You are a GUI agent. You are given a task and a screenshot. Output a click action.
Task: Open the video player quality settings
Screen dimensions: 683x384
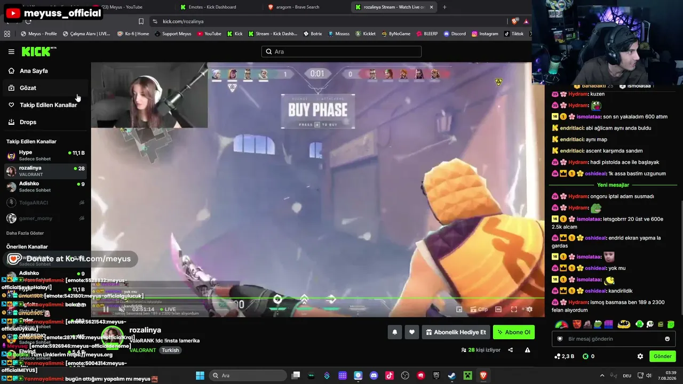coord(529,309)
